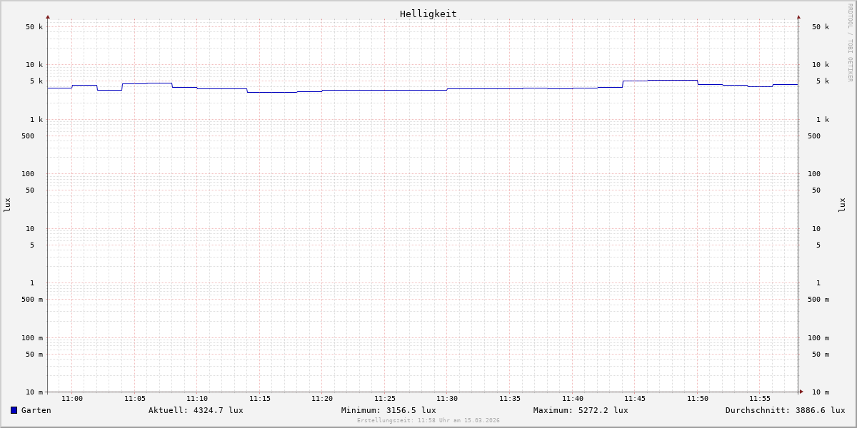857x428 pixels.
Task: Select the Garten legend label
Action: pyautogui.click(x=36, y=410)
